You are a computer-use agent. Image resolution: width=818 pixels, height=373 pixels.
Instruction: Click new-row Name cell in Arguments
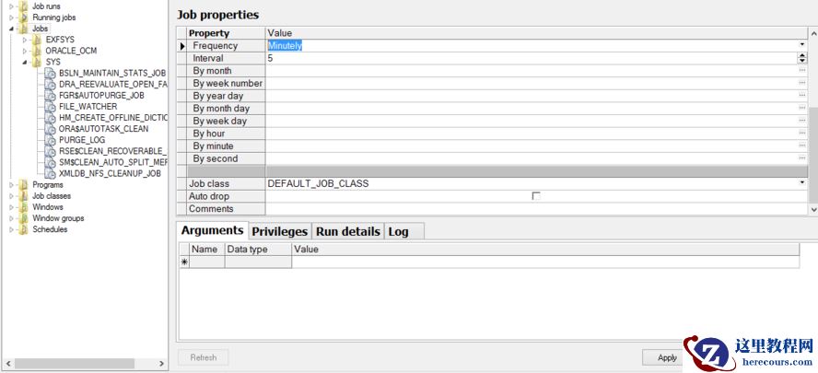207,262
